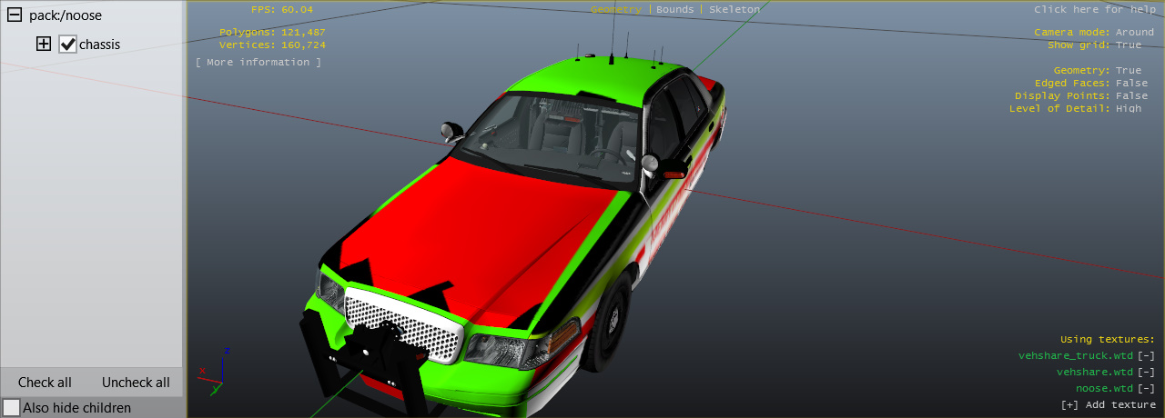Remove noose.wtd with its minus icon
The height and width of the screenshot is (418, 1165).
coord(1147,388)
